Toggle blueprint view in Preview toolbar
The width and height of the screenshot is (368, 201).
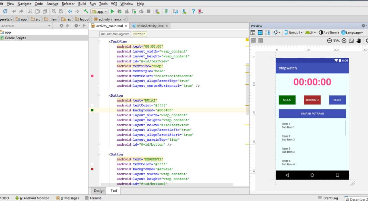point(260,33)
